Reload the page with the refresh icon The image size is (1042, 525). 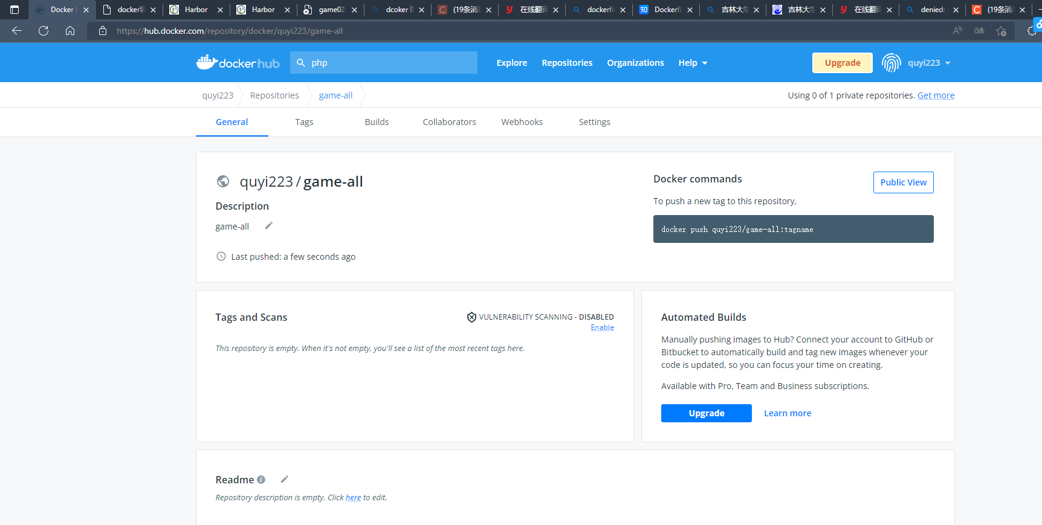tap(44, 31)
